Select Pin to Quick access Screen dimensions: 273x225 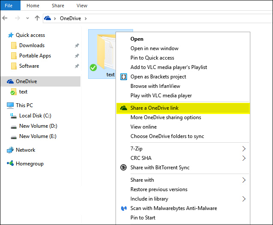click(x=152, y=58)
